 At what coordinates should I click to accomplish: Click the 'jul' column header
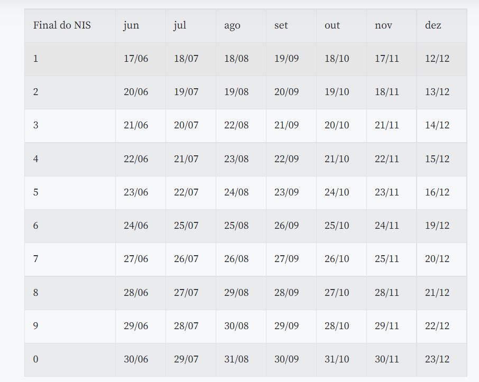[180, 25]
